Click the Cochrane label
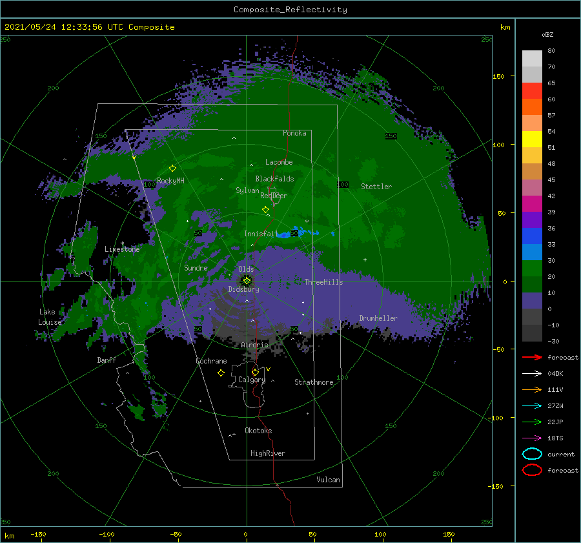 [x=211, y=361]
